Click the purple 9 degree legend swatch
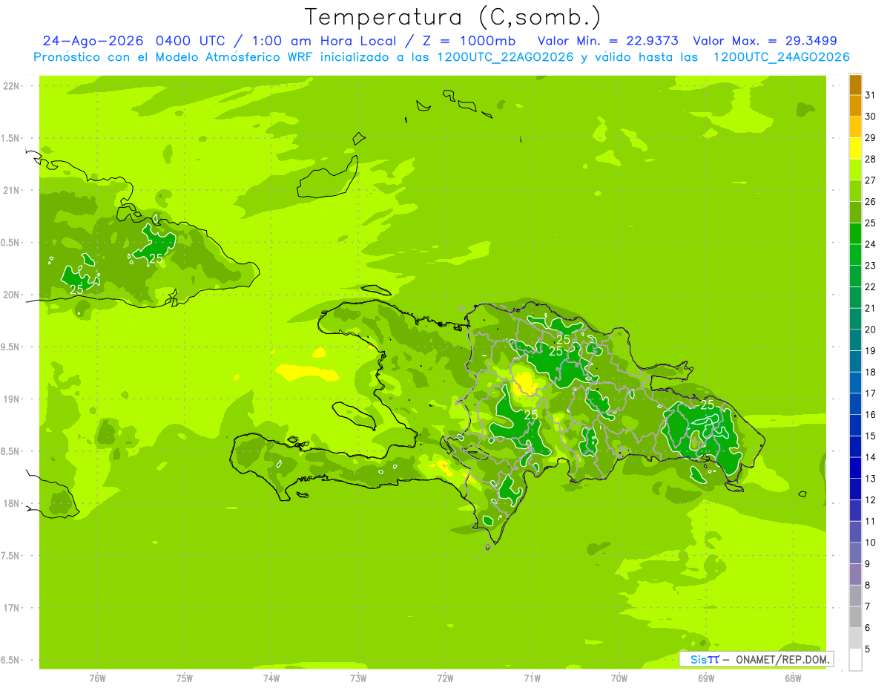The width and height of the screenshot is (890, 688). coord(855,554)
